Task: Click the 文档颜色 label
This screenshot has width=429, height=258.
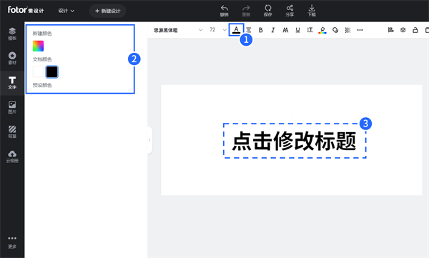Action: click(x=42, y=59)
